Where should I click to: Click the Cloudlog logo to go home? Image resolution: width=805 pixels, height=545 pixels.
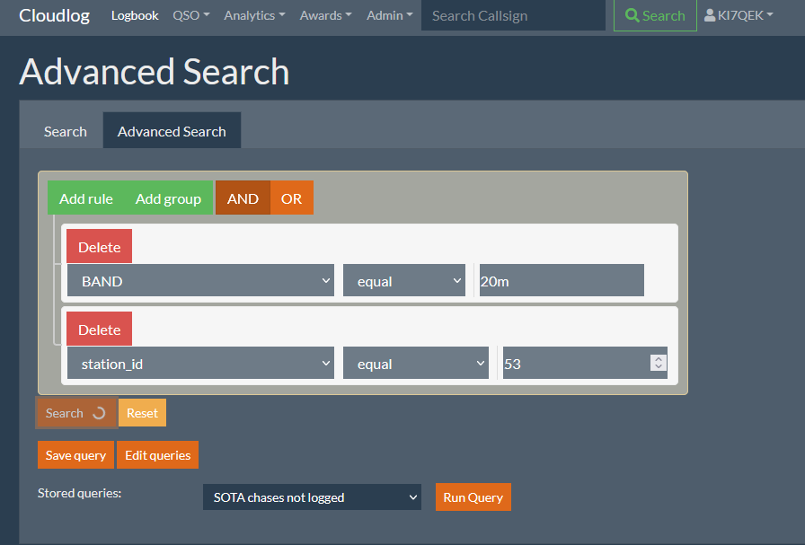[54, 15]
